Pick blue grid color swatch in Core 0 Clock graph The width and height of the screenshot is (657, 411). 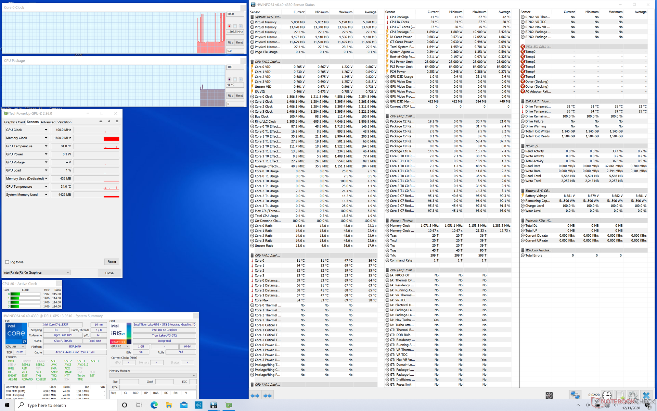[x=241, y=26]
